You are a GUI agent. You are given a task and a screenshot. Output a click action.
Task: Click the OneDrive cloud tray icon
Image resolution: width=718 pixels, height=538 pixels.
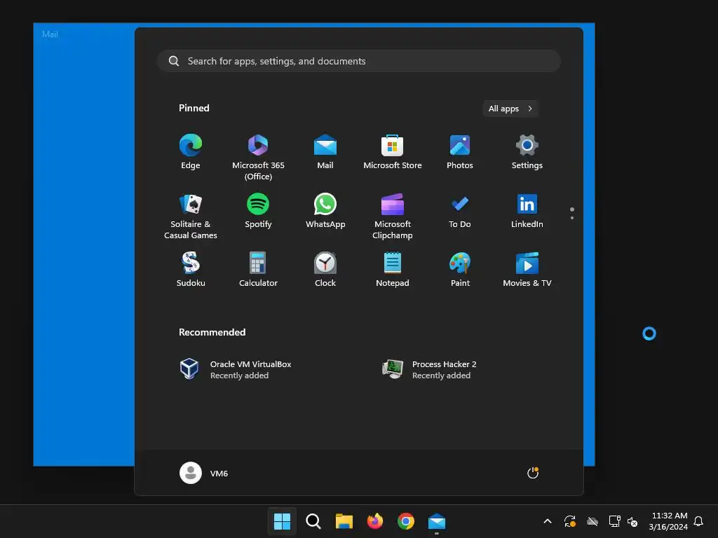[x=592, y=521]
